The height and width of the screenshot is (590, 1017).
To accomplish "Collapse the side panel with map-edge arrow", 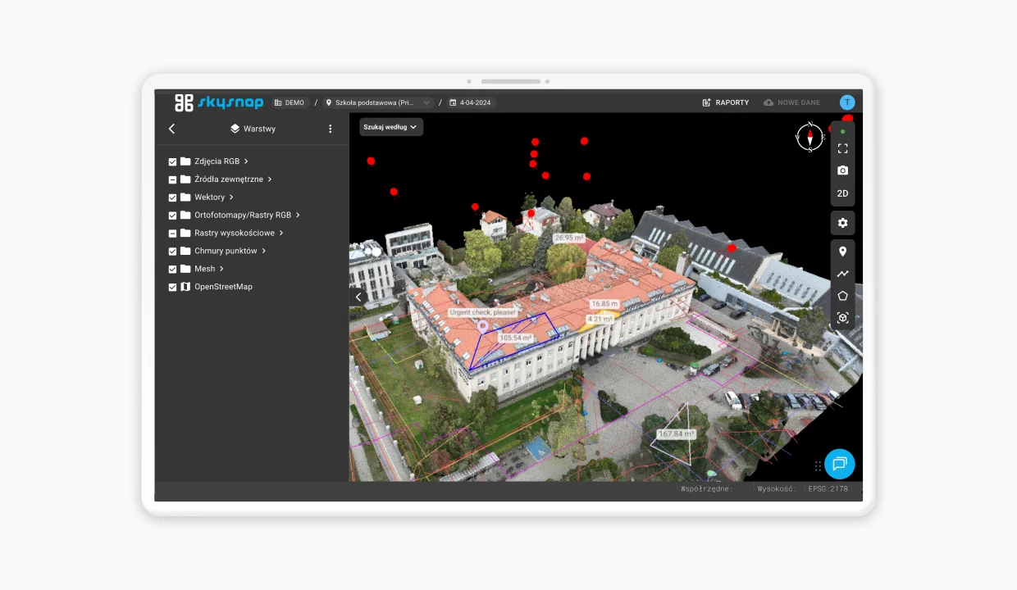I will pyautogui.click(x=358, y=297).
